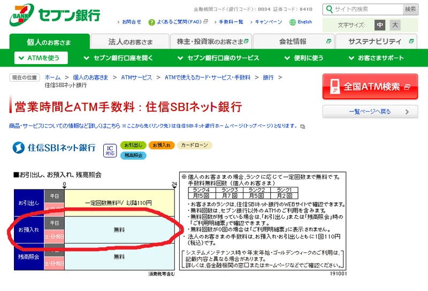Screen dimensions: 428x291
Task: Click the page title heading
Action: tap(128, 107)
